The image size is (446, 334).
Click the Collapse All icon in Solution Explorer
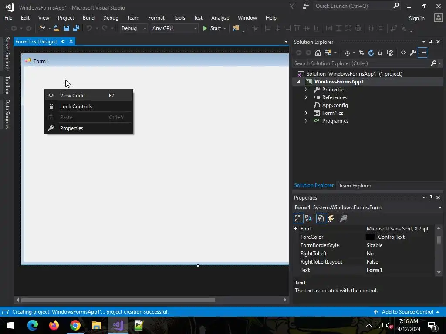coord(381,53)
